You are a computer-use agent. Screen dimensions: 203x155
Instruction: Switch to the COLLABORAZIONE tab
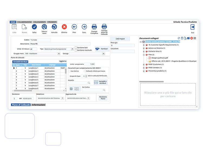point(24,22)
